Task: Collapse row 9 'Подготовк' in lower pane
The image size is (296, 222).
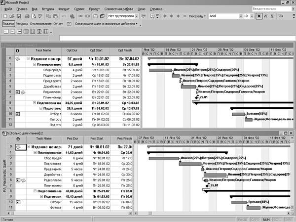Action: tap(41, 197)
